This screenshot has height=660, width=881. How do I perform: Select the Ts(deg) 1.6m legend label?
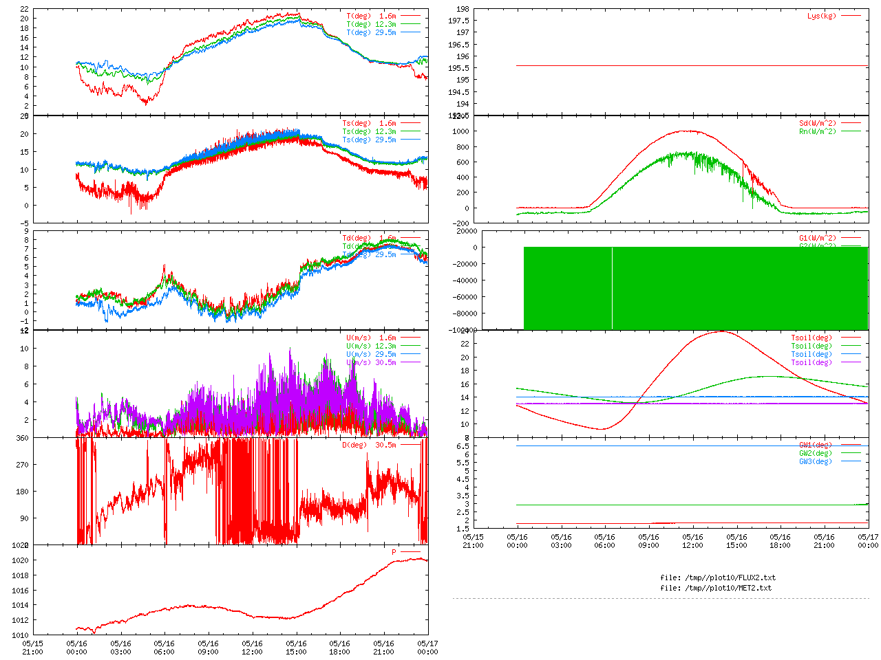click(369, 123)
